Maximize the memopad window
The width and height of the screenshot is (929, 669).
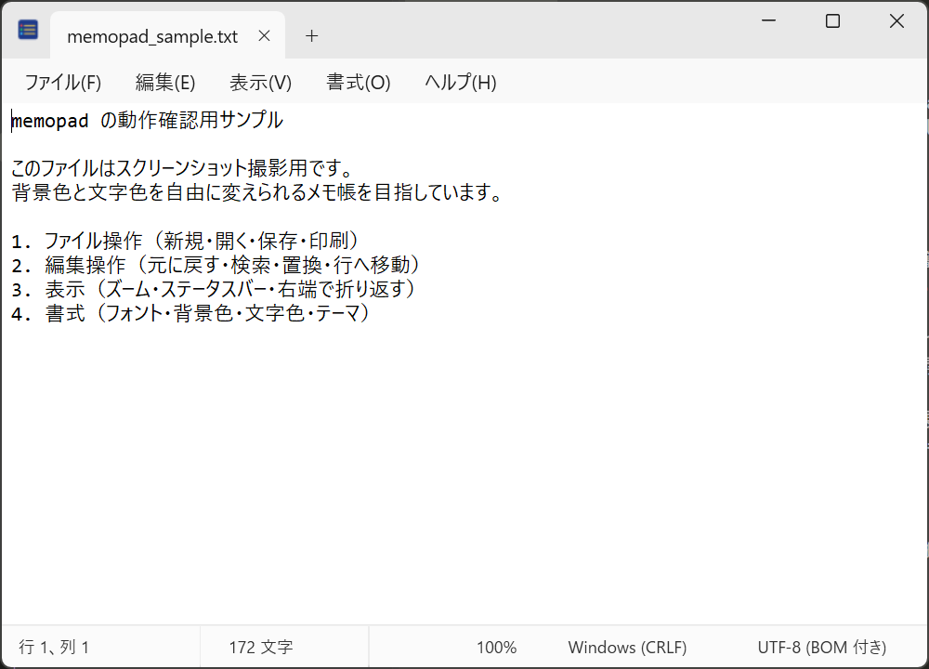[832, 21]
